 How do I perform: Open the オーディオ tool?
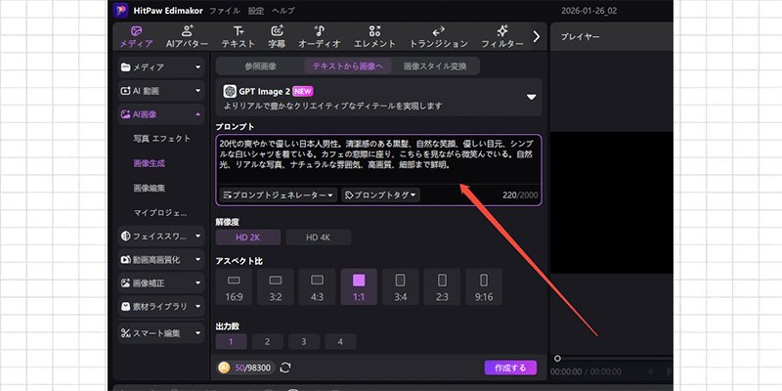(x=320, y=37)
